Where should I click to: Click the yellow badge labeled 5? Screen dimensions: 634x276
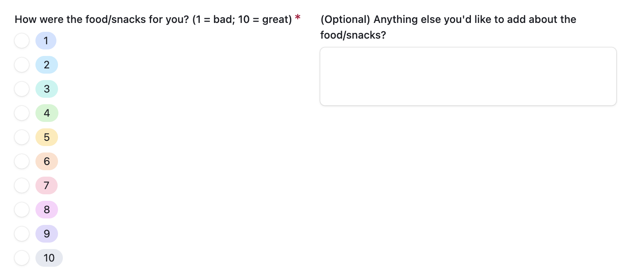point(46,137)
